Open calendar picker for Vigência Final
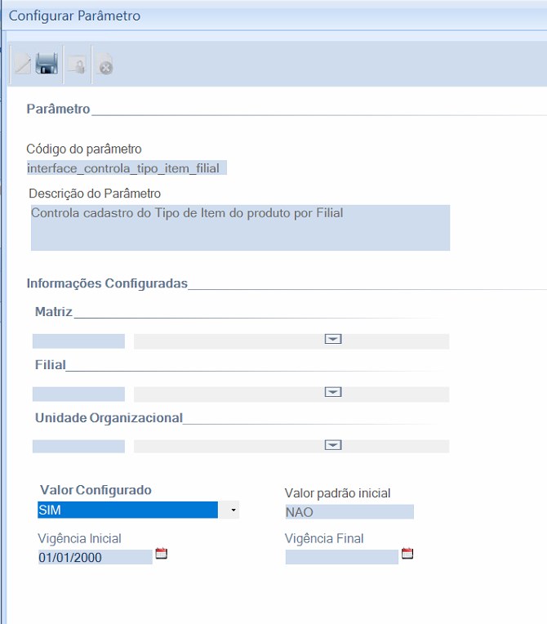The width and height of the screenshot is (547, 624). point(407,554)
